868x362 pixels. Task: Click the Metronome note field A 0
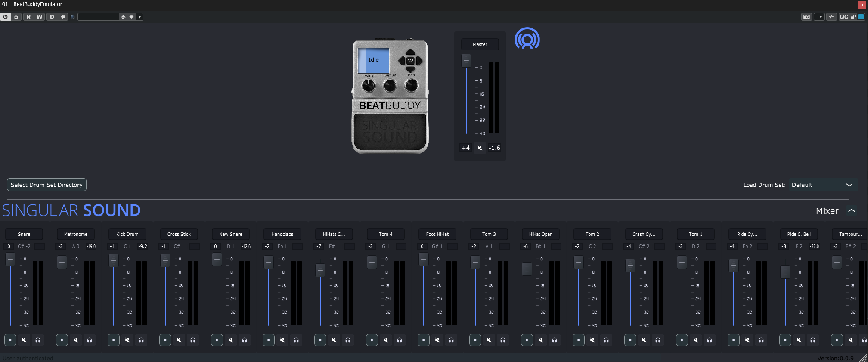(x=76, y=246)
